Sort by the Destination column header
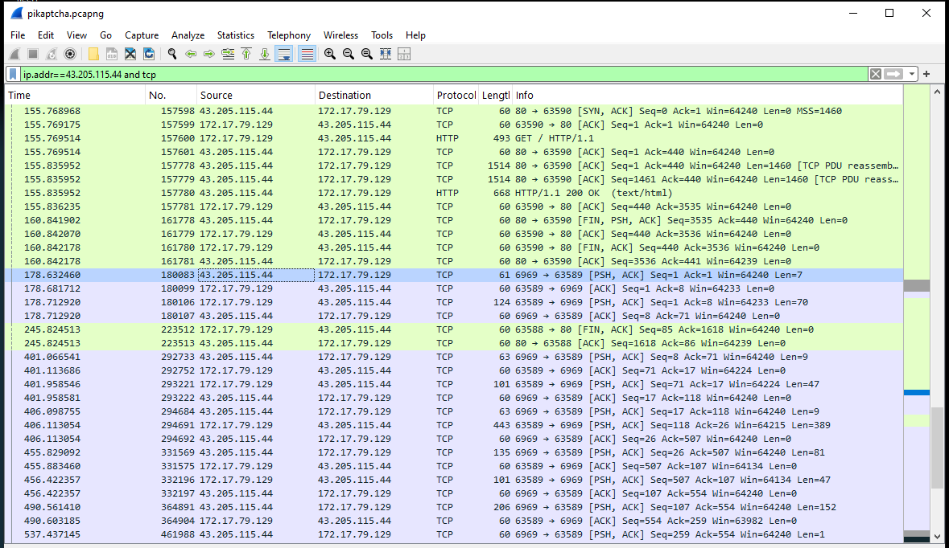The image size is (949, 548). [x=374, y=95]
